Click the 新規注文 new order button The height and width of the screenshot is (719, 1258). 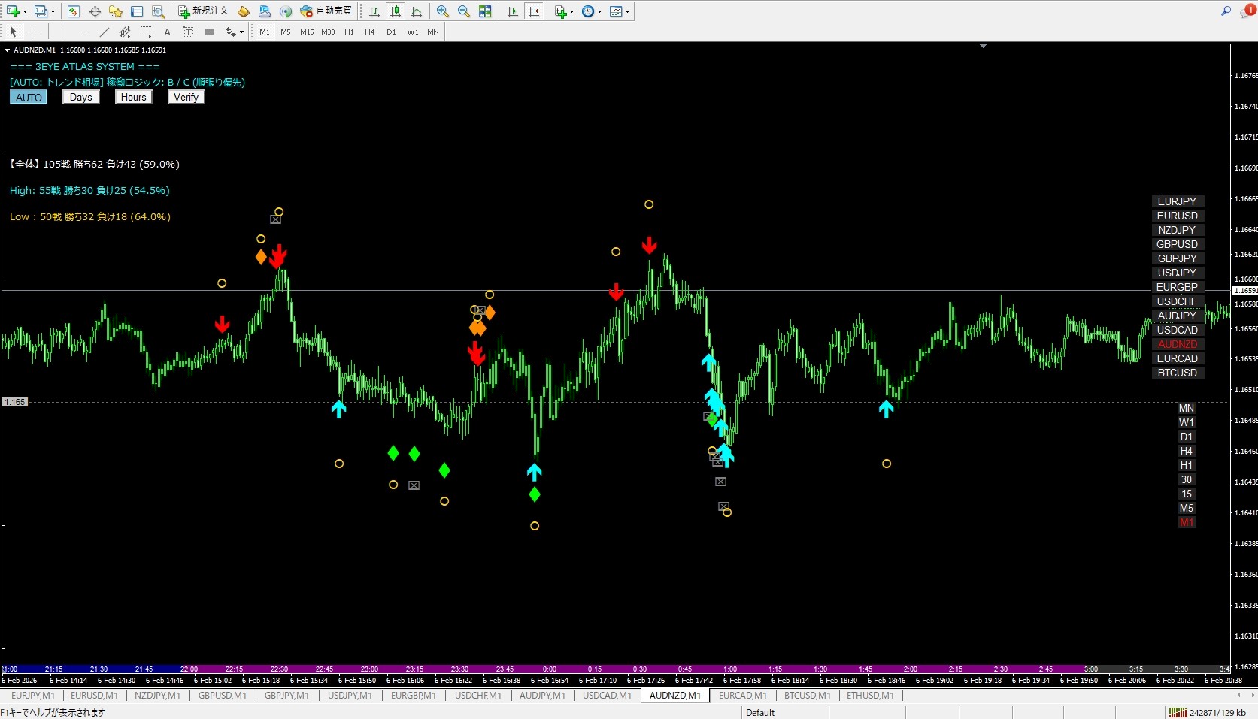tap(203, 11)
